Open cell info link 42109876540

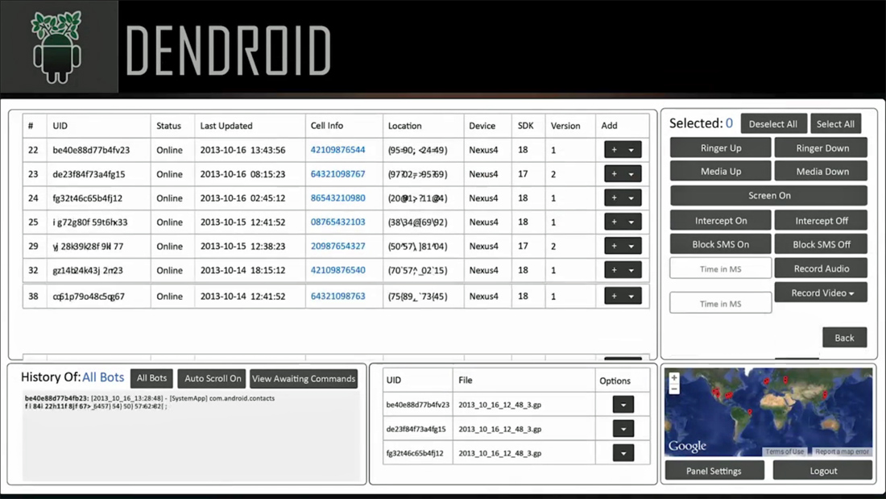click(338, 270)
